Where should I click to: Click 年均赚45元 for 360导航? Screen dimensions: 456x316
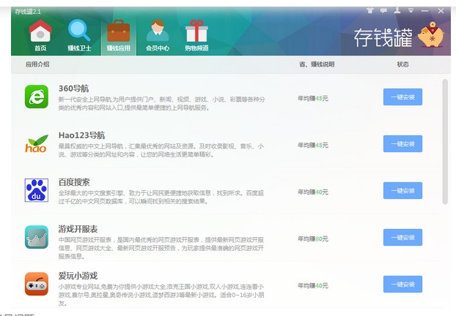click(x=313, y=98)
